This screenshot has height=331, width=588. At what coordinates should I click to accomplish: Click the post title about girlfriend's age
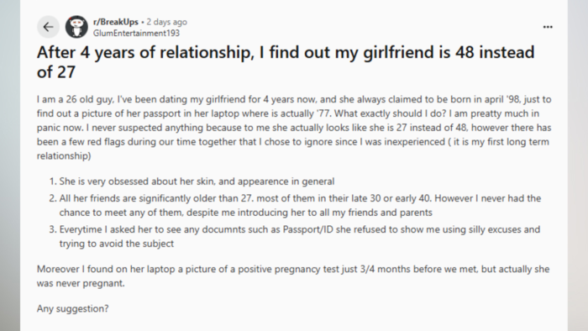click(286, 62)
